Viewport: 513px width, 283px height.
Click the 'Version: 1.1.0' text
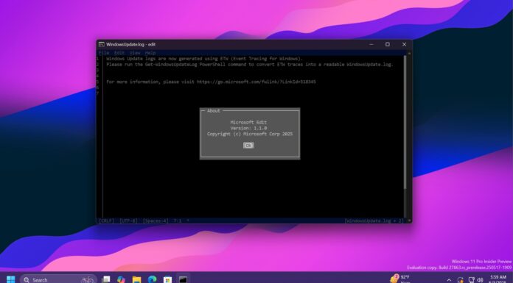pos(248,128)
